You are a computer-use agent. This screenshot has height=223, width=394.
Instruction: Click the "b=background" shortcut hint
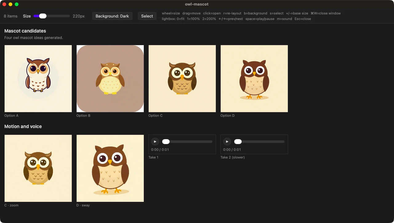(x=255, y=13)
